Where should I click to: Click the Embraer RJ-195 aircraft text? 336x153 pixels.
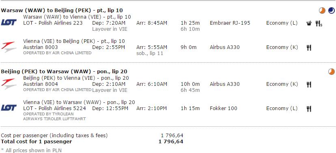tap(230, 23)
